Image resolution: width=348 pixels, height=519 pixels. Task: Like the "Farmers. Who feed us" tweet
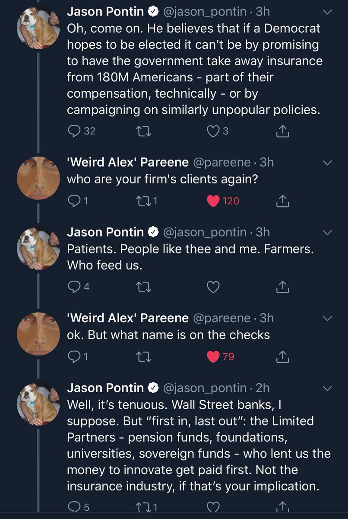tap(213, 286)
